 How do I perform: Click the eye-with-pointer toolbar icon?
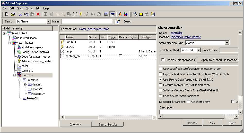coord(135,14)
